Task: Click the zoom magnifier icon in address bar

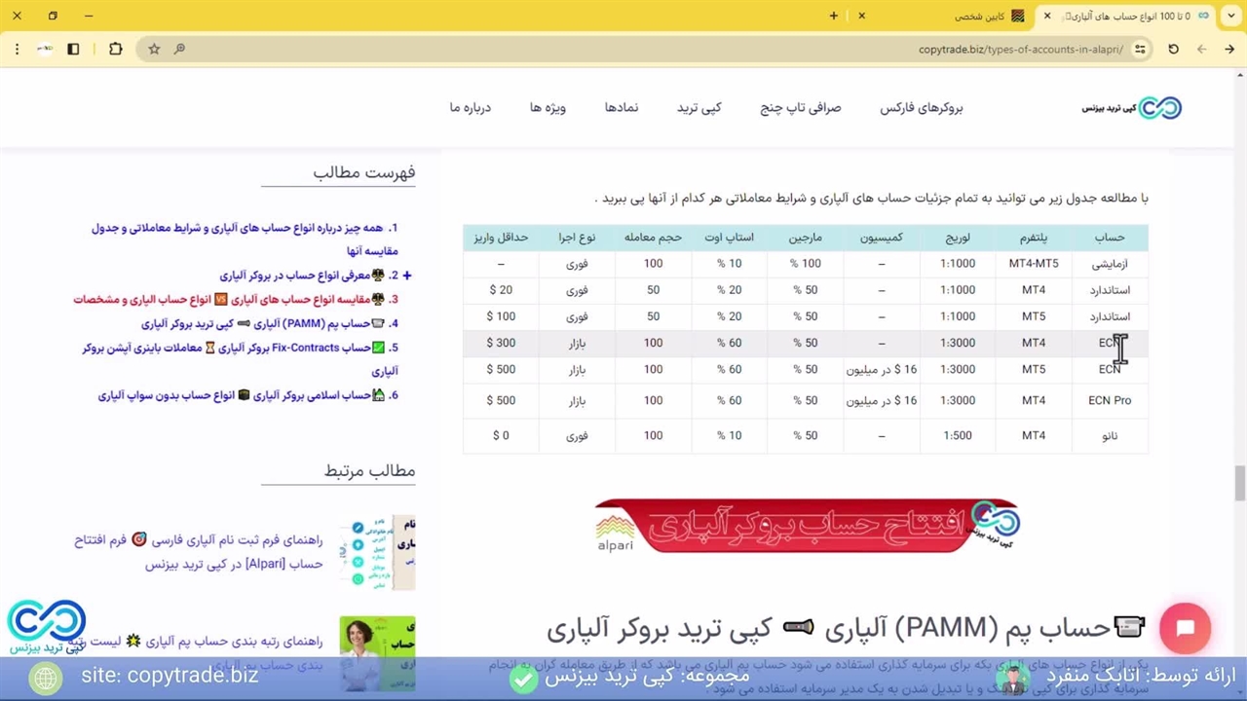Action: [x=179, y=49]
